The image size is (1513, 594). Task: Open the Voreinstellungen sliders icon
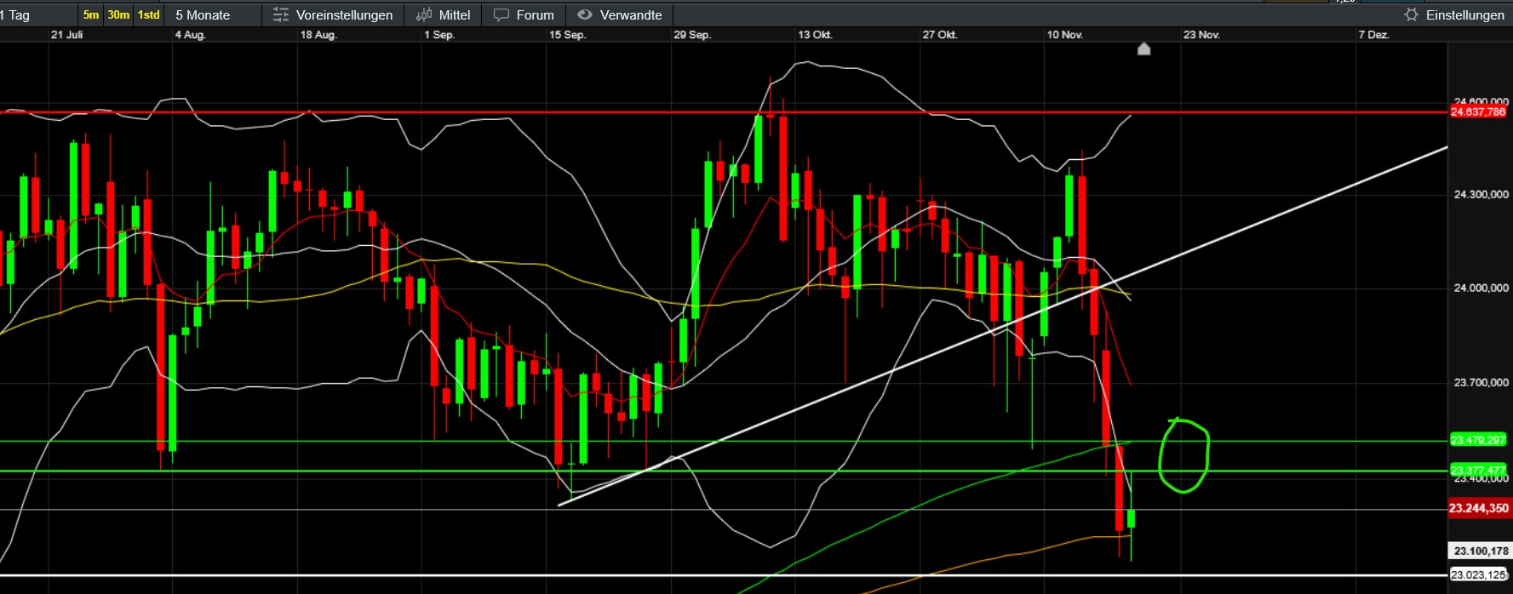pos(280,15)
